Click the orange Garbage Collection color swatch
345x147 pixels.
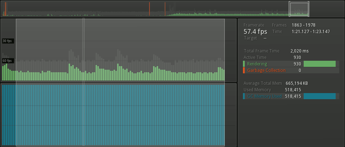(x=244, y=70)
